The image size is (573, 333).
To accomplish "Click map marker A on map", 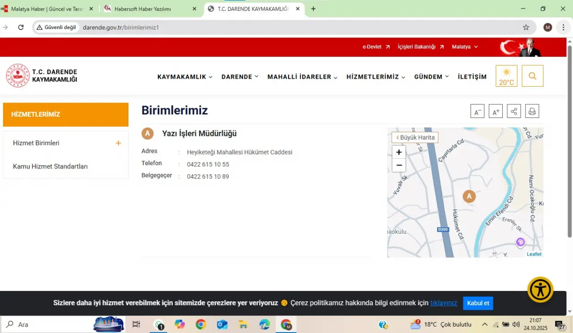I will pyautogui.click(x=469, y=196).
